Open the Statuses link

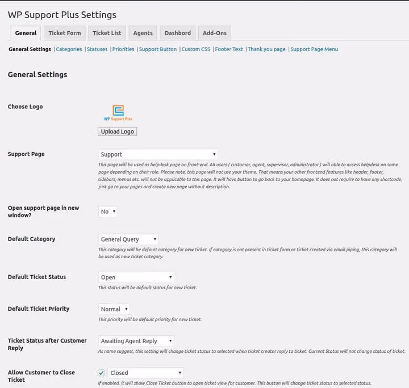pos(97,49)
